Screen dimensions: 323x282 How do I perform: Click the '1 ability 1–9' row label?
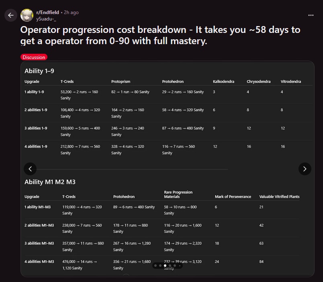click(x=34, y=92)
